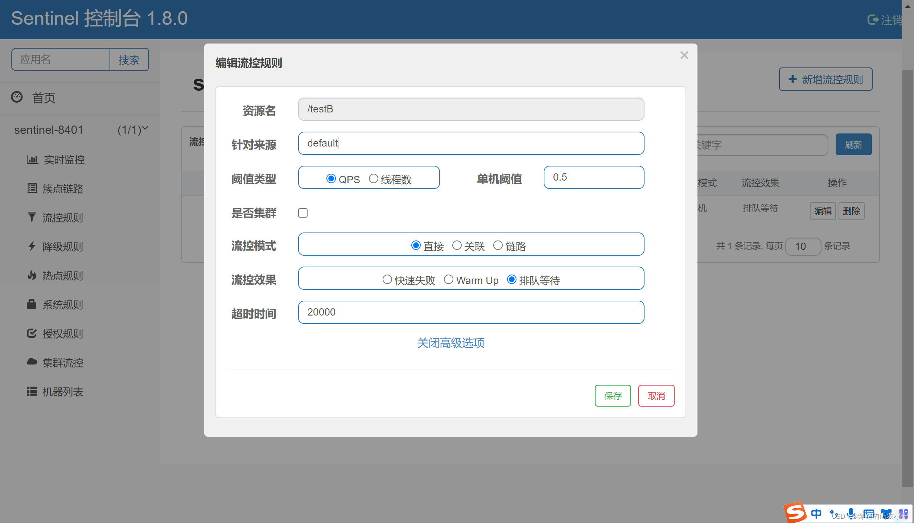Open 集群流控 in the sidebar
The height and width of the screenshot is (523, 914).
coord(63,363)
